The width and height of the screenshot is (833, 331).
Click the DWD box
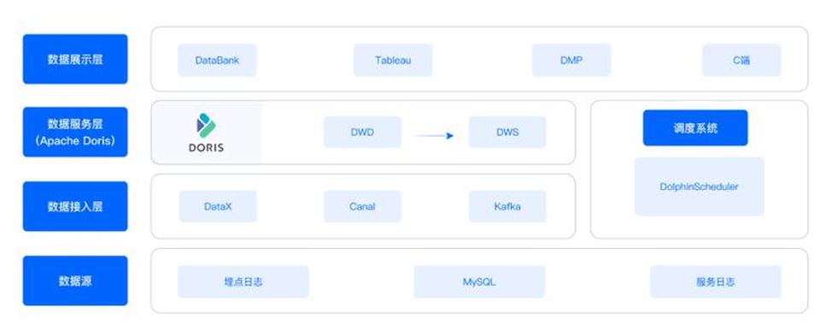362,132
